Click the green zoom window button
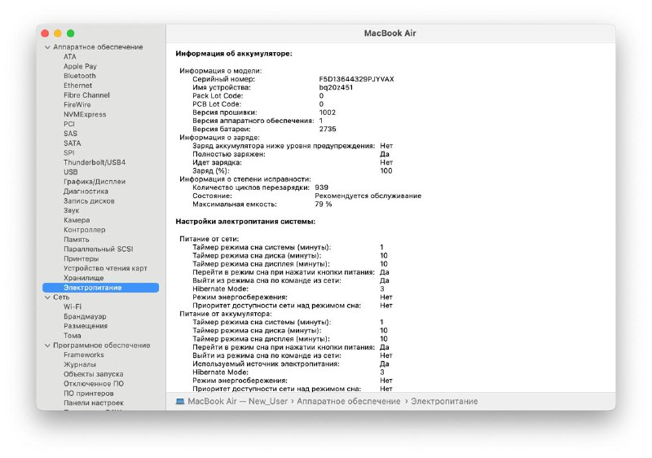Image resolution: width=652 pixels, height=458 pixels. coord(71,33)
